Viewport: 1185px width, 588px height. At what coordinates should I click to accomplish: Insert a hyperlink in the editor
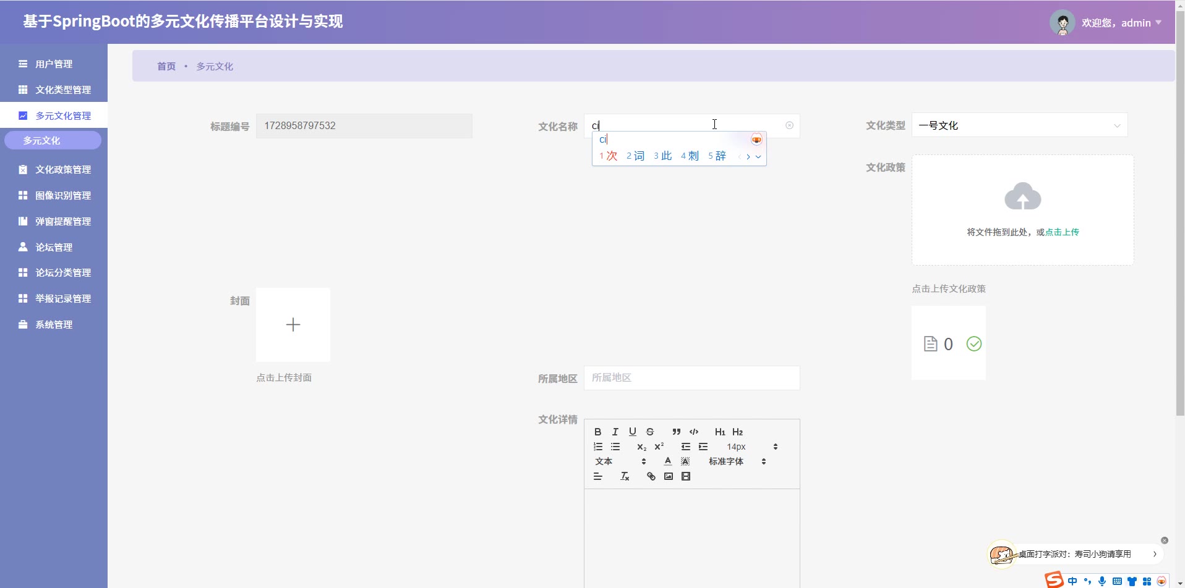pyautogui.click(x=651, y=476)
